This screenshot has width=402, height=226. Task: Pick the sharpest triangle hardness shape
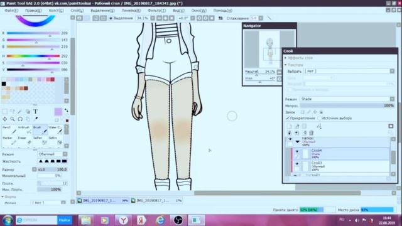pyautogui.click(x=41, y=161)
